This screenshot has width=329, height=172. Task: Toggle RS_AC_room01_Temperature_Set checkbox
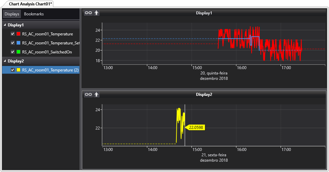click(13, 43)
